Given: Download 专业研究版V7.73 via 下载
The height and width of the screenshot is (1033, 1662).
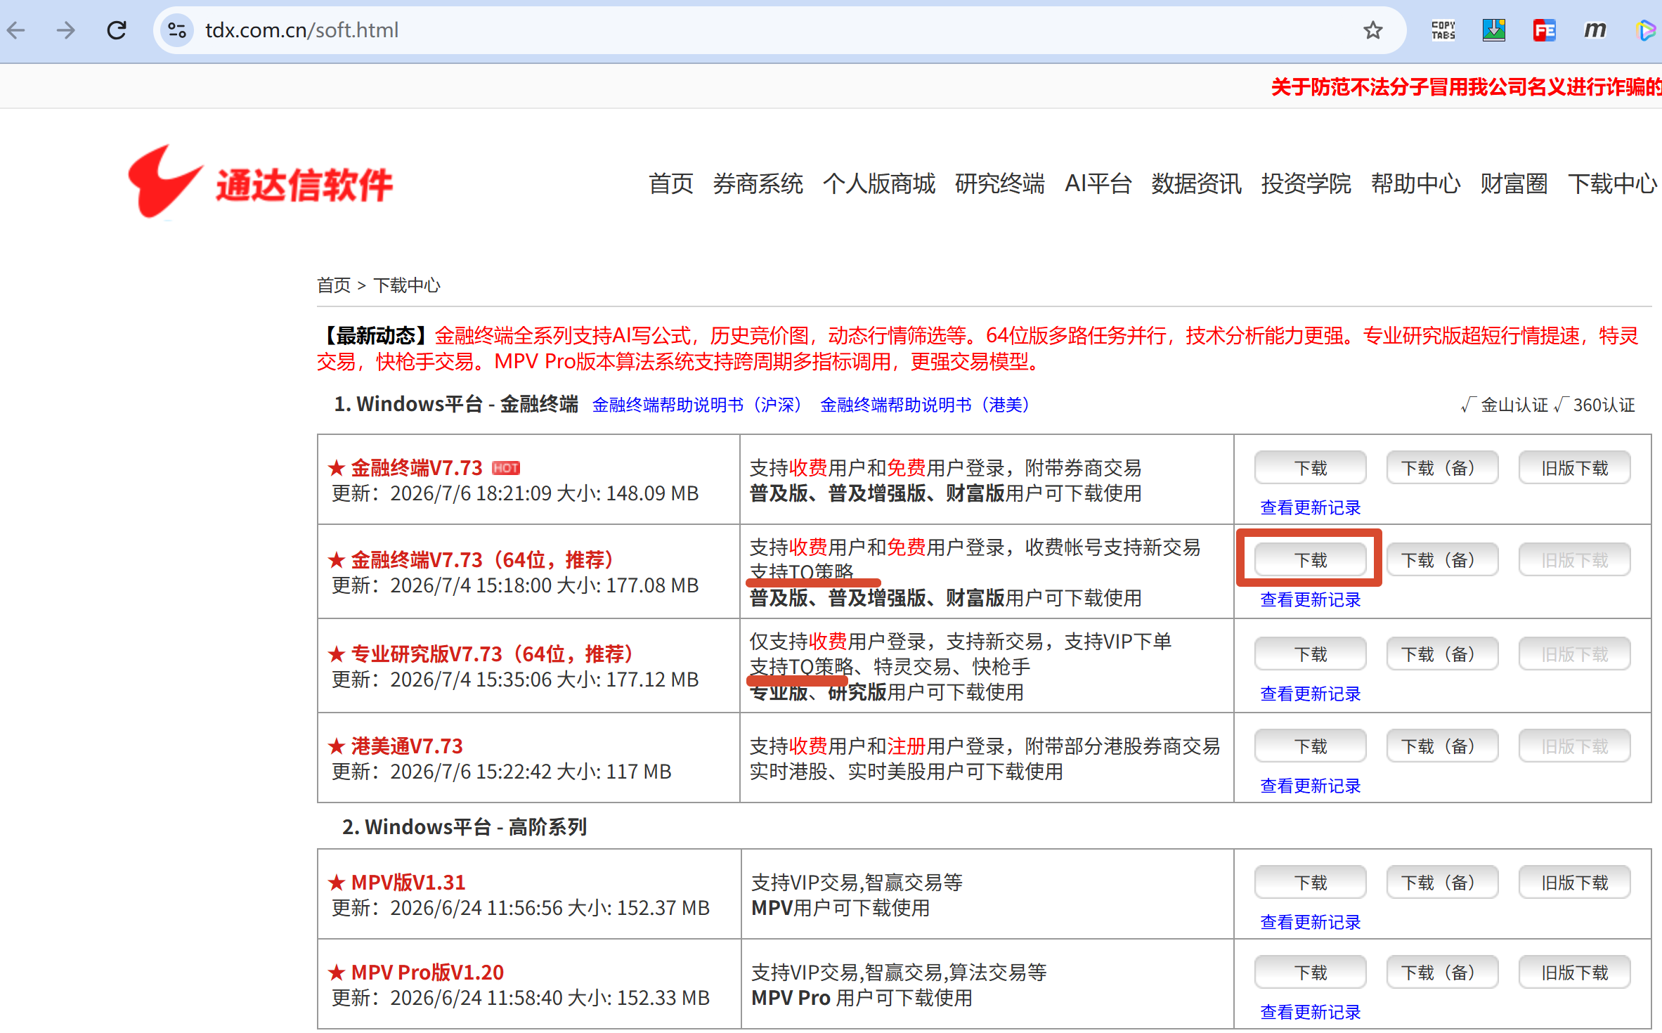Looking at the screenshot, I should 1311,654.
